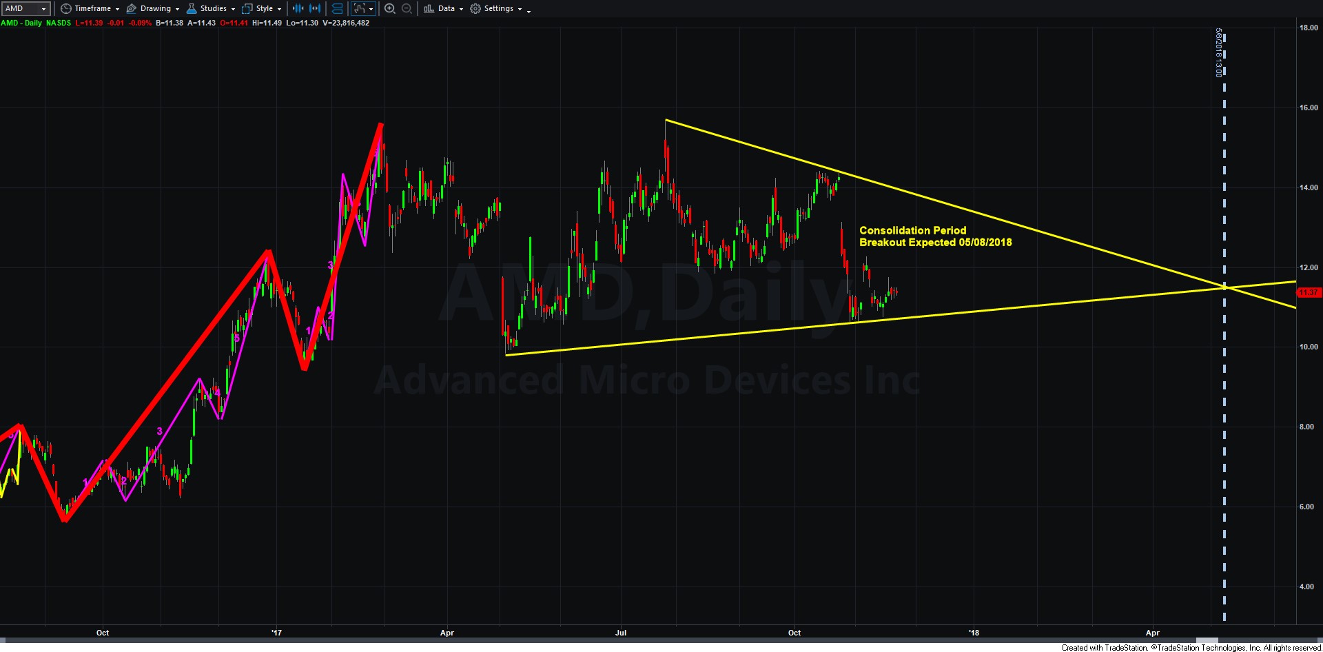The height and width of the screenshot is (652, 1323).
Task: Expand the Studies dropdown arrow
Action: 233,9
